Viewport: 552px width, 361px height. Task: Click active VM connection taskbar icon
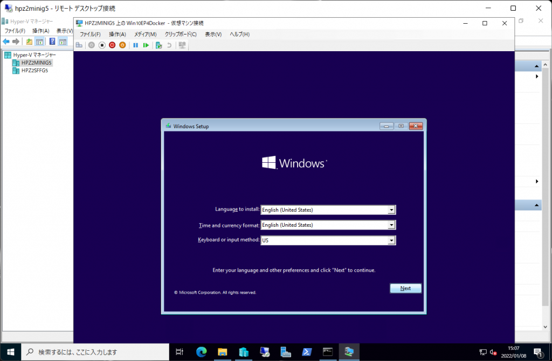349,352
